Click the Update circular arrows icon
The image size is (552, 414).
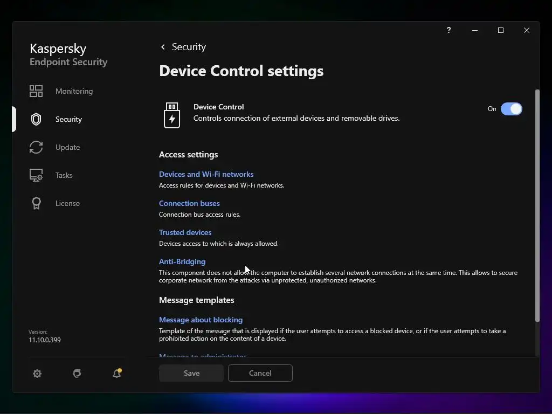click(36, 147)
